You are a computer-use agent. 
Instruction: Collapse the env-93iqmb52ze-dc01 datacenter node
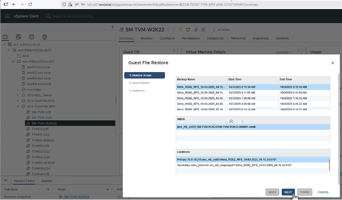pyautogui.click(x=9, y=50)
